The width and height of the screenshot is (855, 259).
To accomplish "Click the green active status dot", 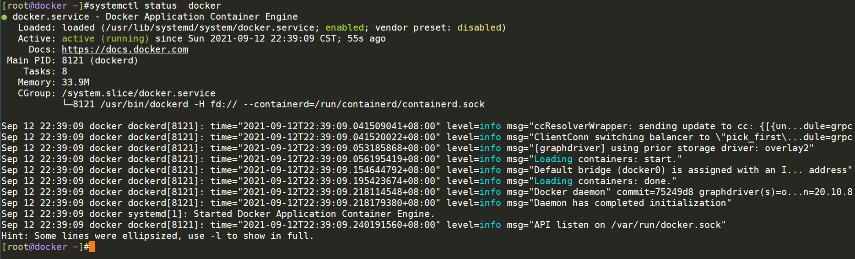I will click(x=4, y=17).
